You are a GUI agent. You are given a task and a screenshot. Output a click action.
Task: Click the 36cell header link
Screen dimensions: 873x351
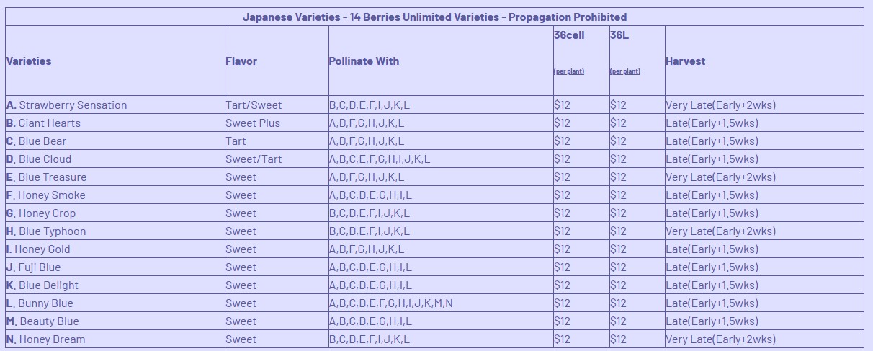tap(569, 35)
